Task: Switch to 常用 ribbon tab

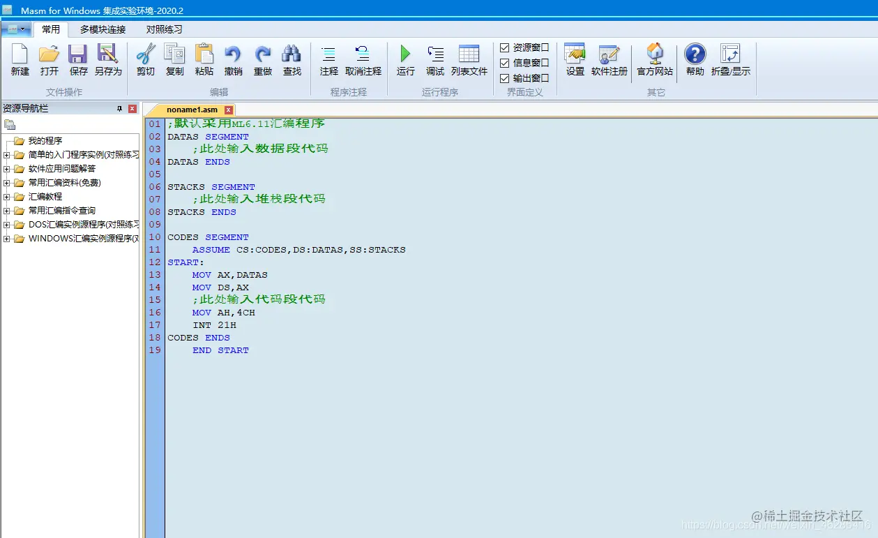Action: point(51,29)
